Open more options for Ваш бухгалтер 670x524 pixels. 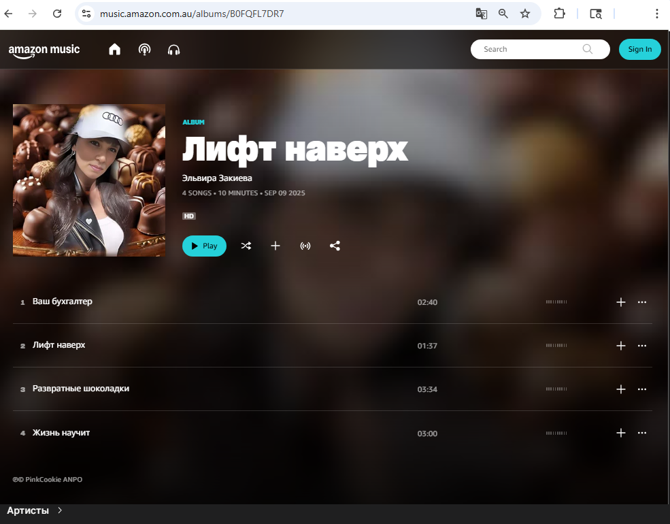click(x=642, y=302)
